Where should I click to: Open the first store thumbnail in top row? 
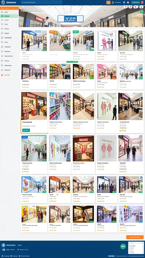tap(34, 41)
